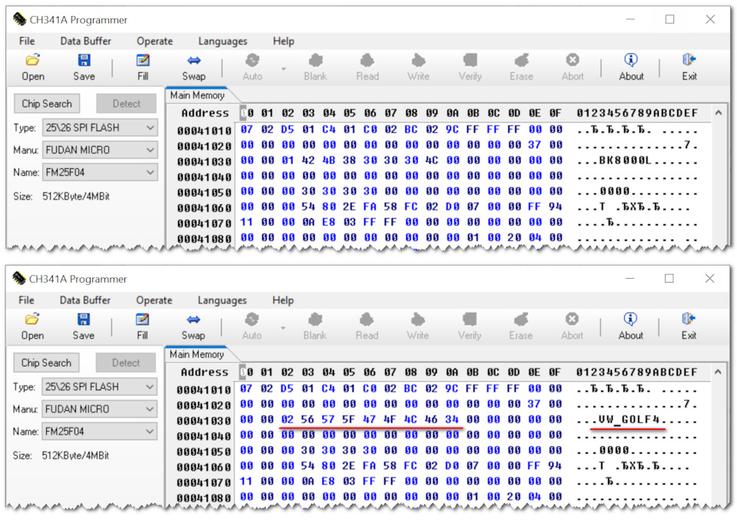Open Operate menu in the top window
The width and height of the screenshot is (737, 520).
pos(154,41)
